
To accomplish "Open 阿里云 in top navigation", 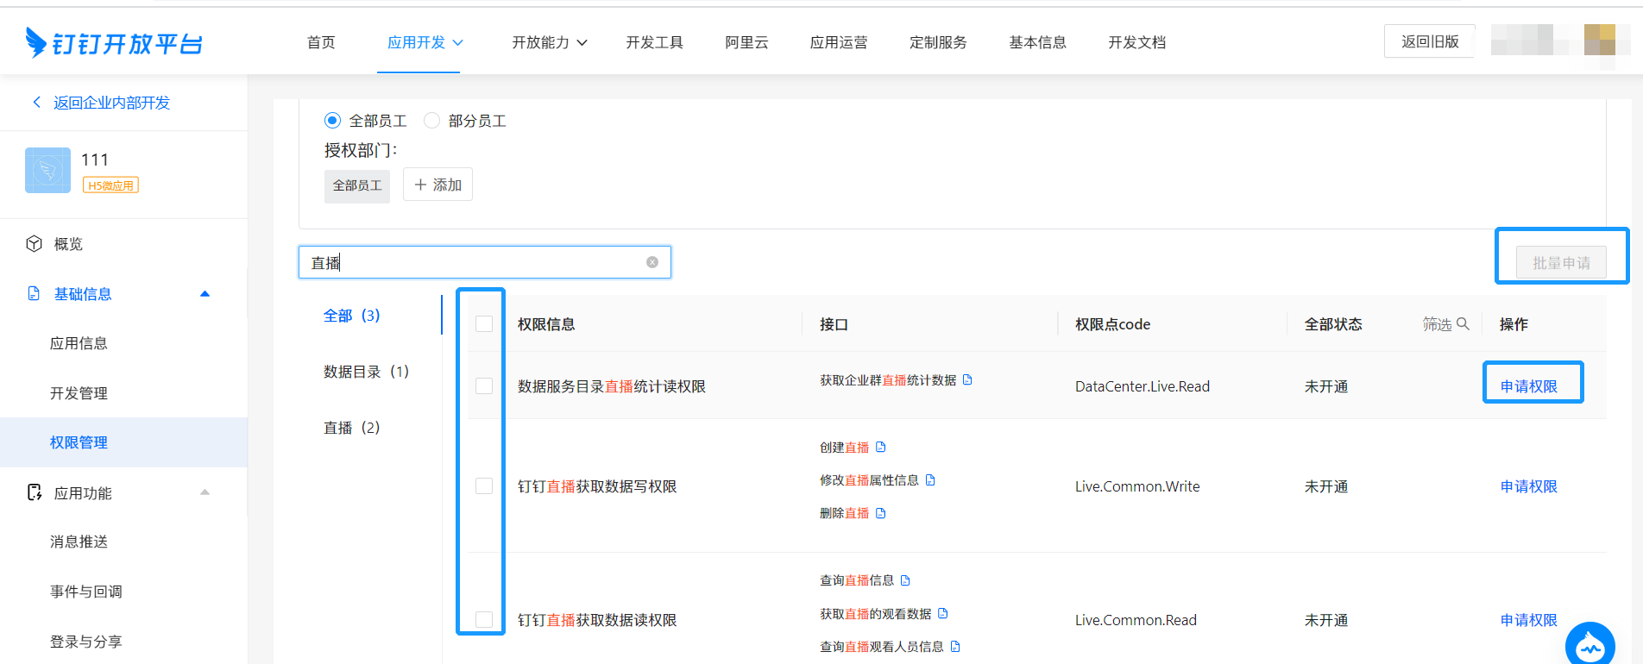I will click(x=746, y=42).
